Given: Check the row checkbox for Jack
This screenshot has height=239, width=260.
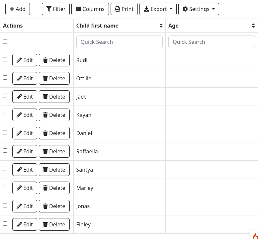Looking at the screenshot, I should 5,96.
